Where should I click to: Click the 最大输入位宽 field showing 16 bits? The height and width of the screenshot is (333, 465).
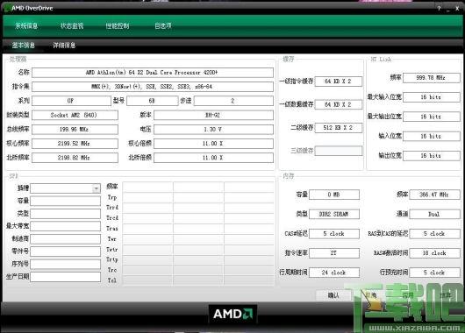(x=432, y=97)
